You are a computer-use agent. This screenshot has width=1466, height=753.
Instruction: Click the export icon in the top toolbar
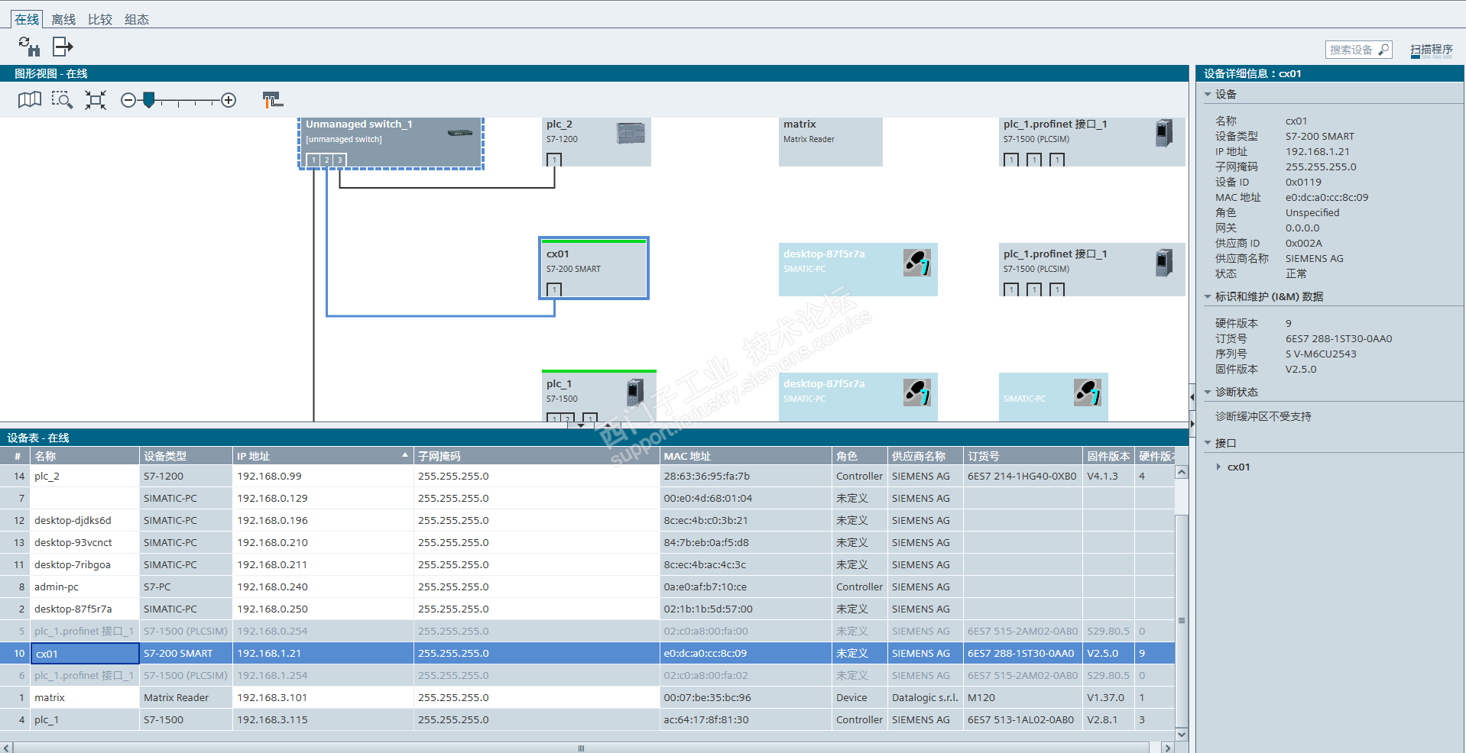coord(63,47)
